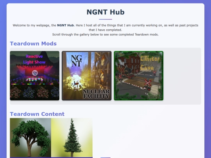Open the Reactive Light Show mod thumbnail
Screen dimensions: 211x158
click(35, 76)
